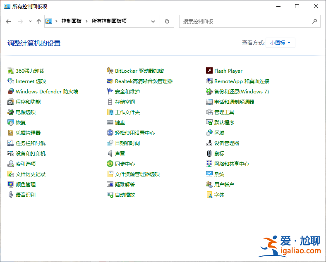The image size is (326, 262).
Task: Click the 存储空间 icon
Action: (x=110, y=102)
